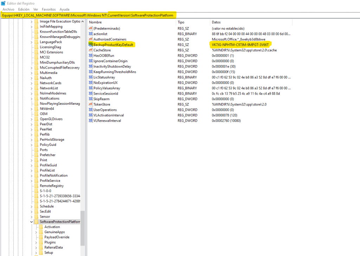Click the registry path address bar
Screen dimensions: 360x256
coord(180,15)
